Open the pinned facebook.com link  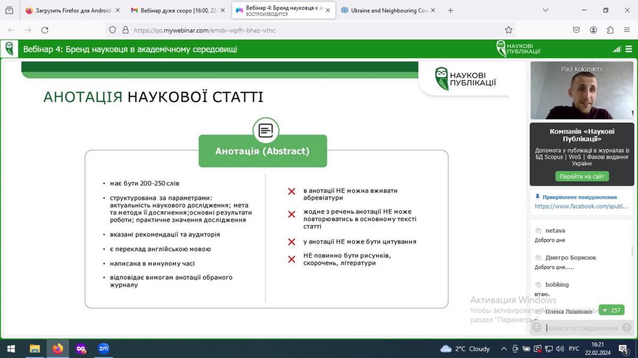click(x=582, y=206)
